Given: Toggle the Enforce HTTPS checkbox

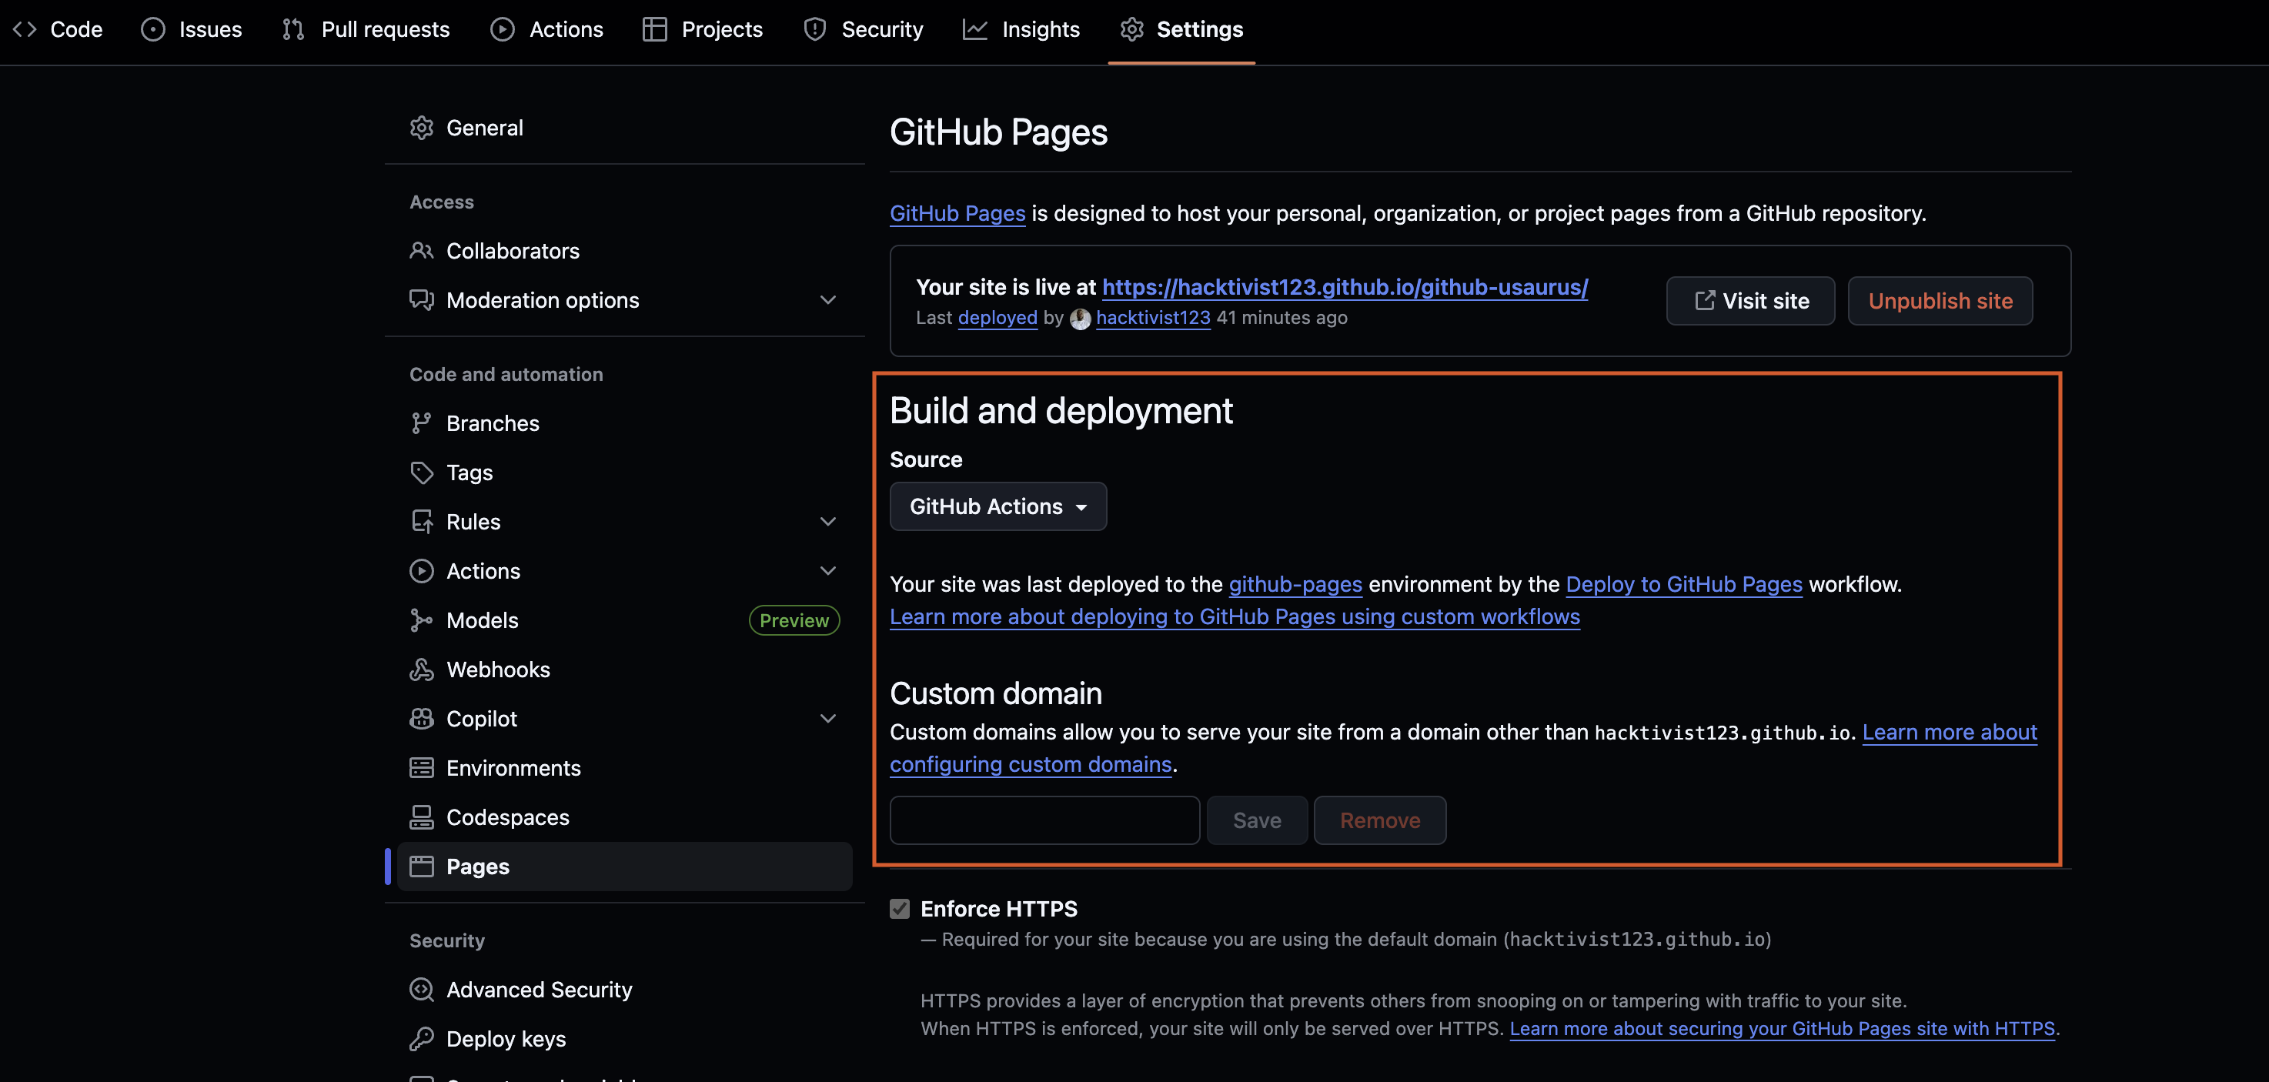Looking at the screenshot, I should [899, 909].
